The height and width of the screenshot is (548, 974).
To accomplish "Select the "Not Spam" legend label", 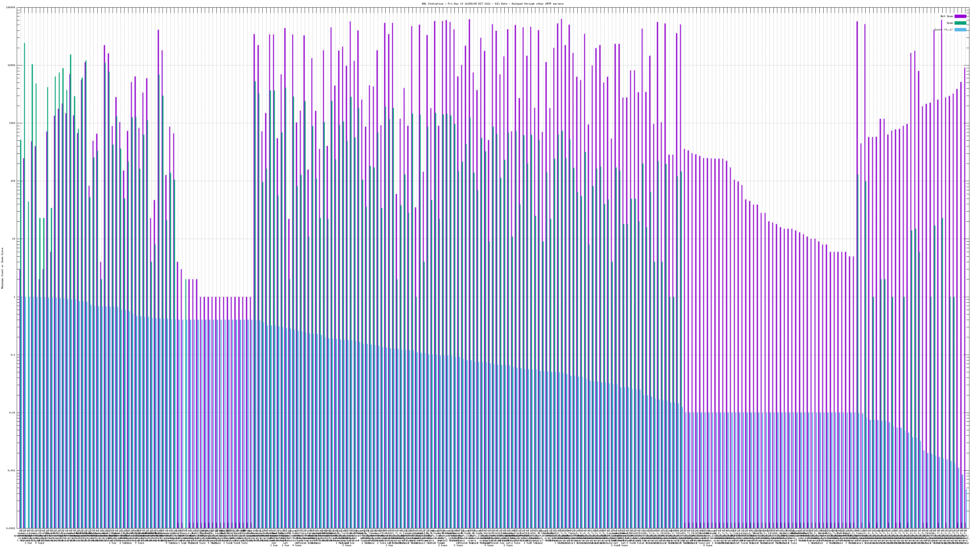I will pyautogui.click(x=947, y=16).
